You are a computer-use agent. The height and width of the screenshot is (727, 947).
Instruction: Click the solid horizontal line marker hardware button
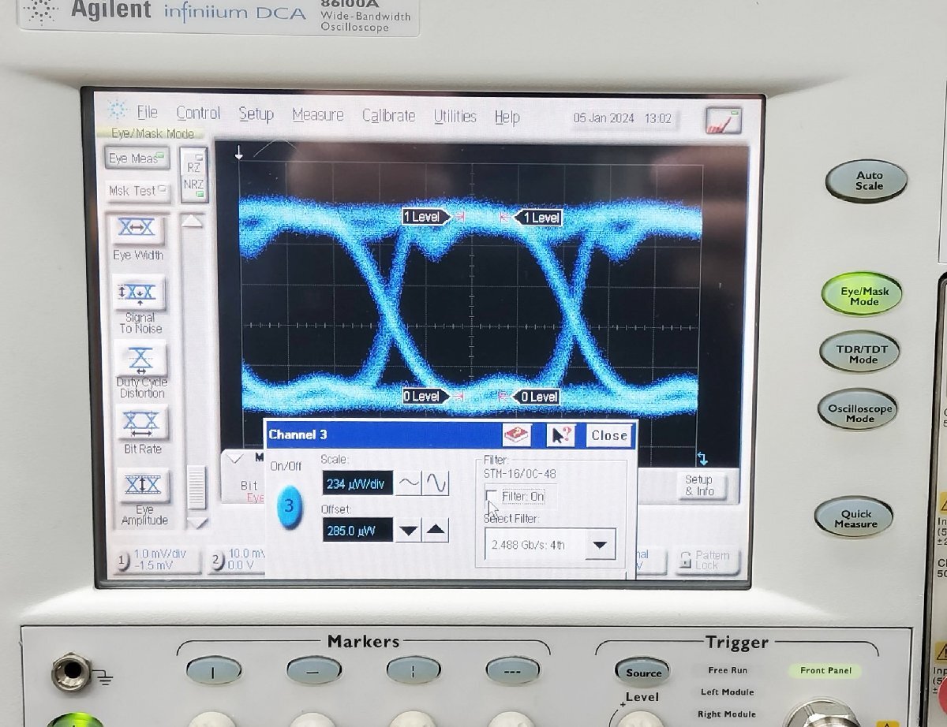click(x=314, y=670)
